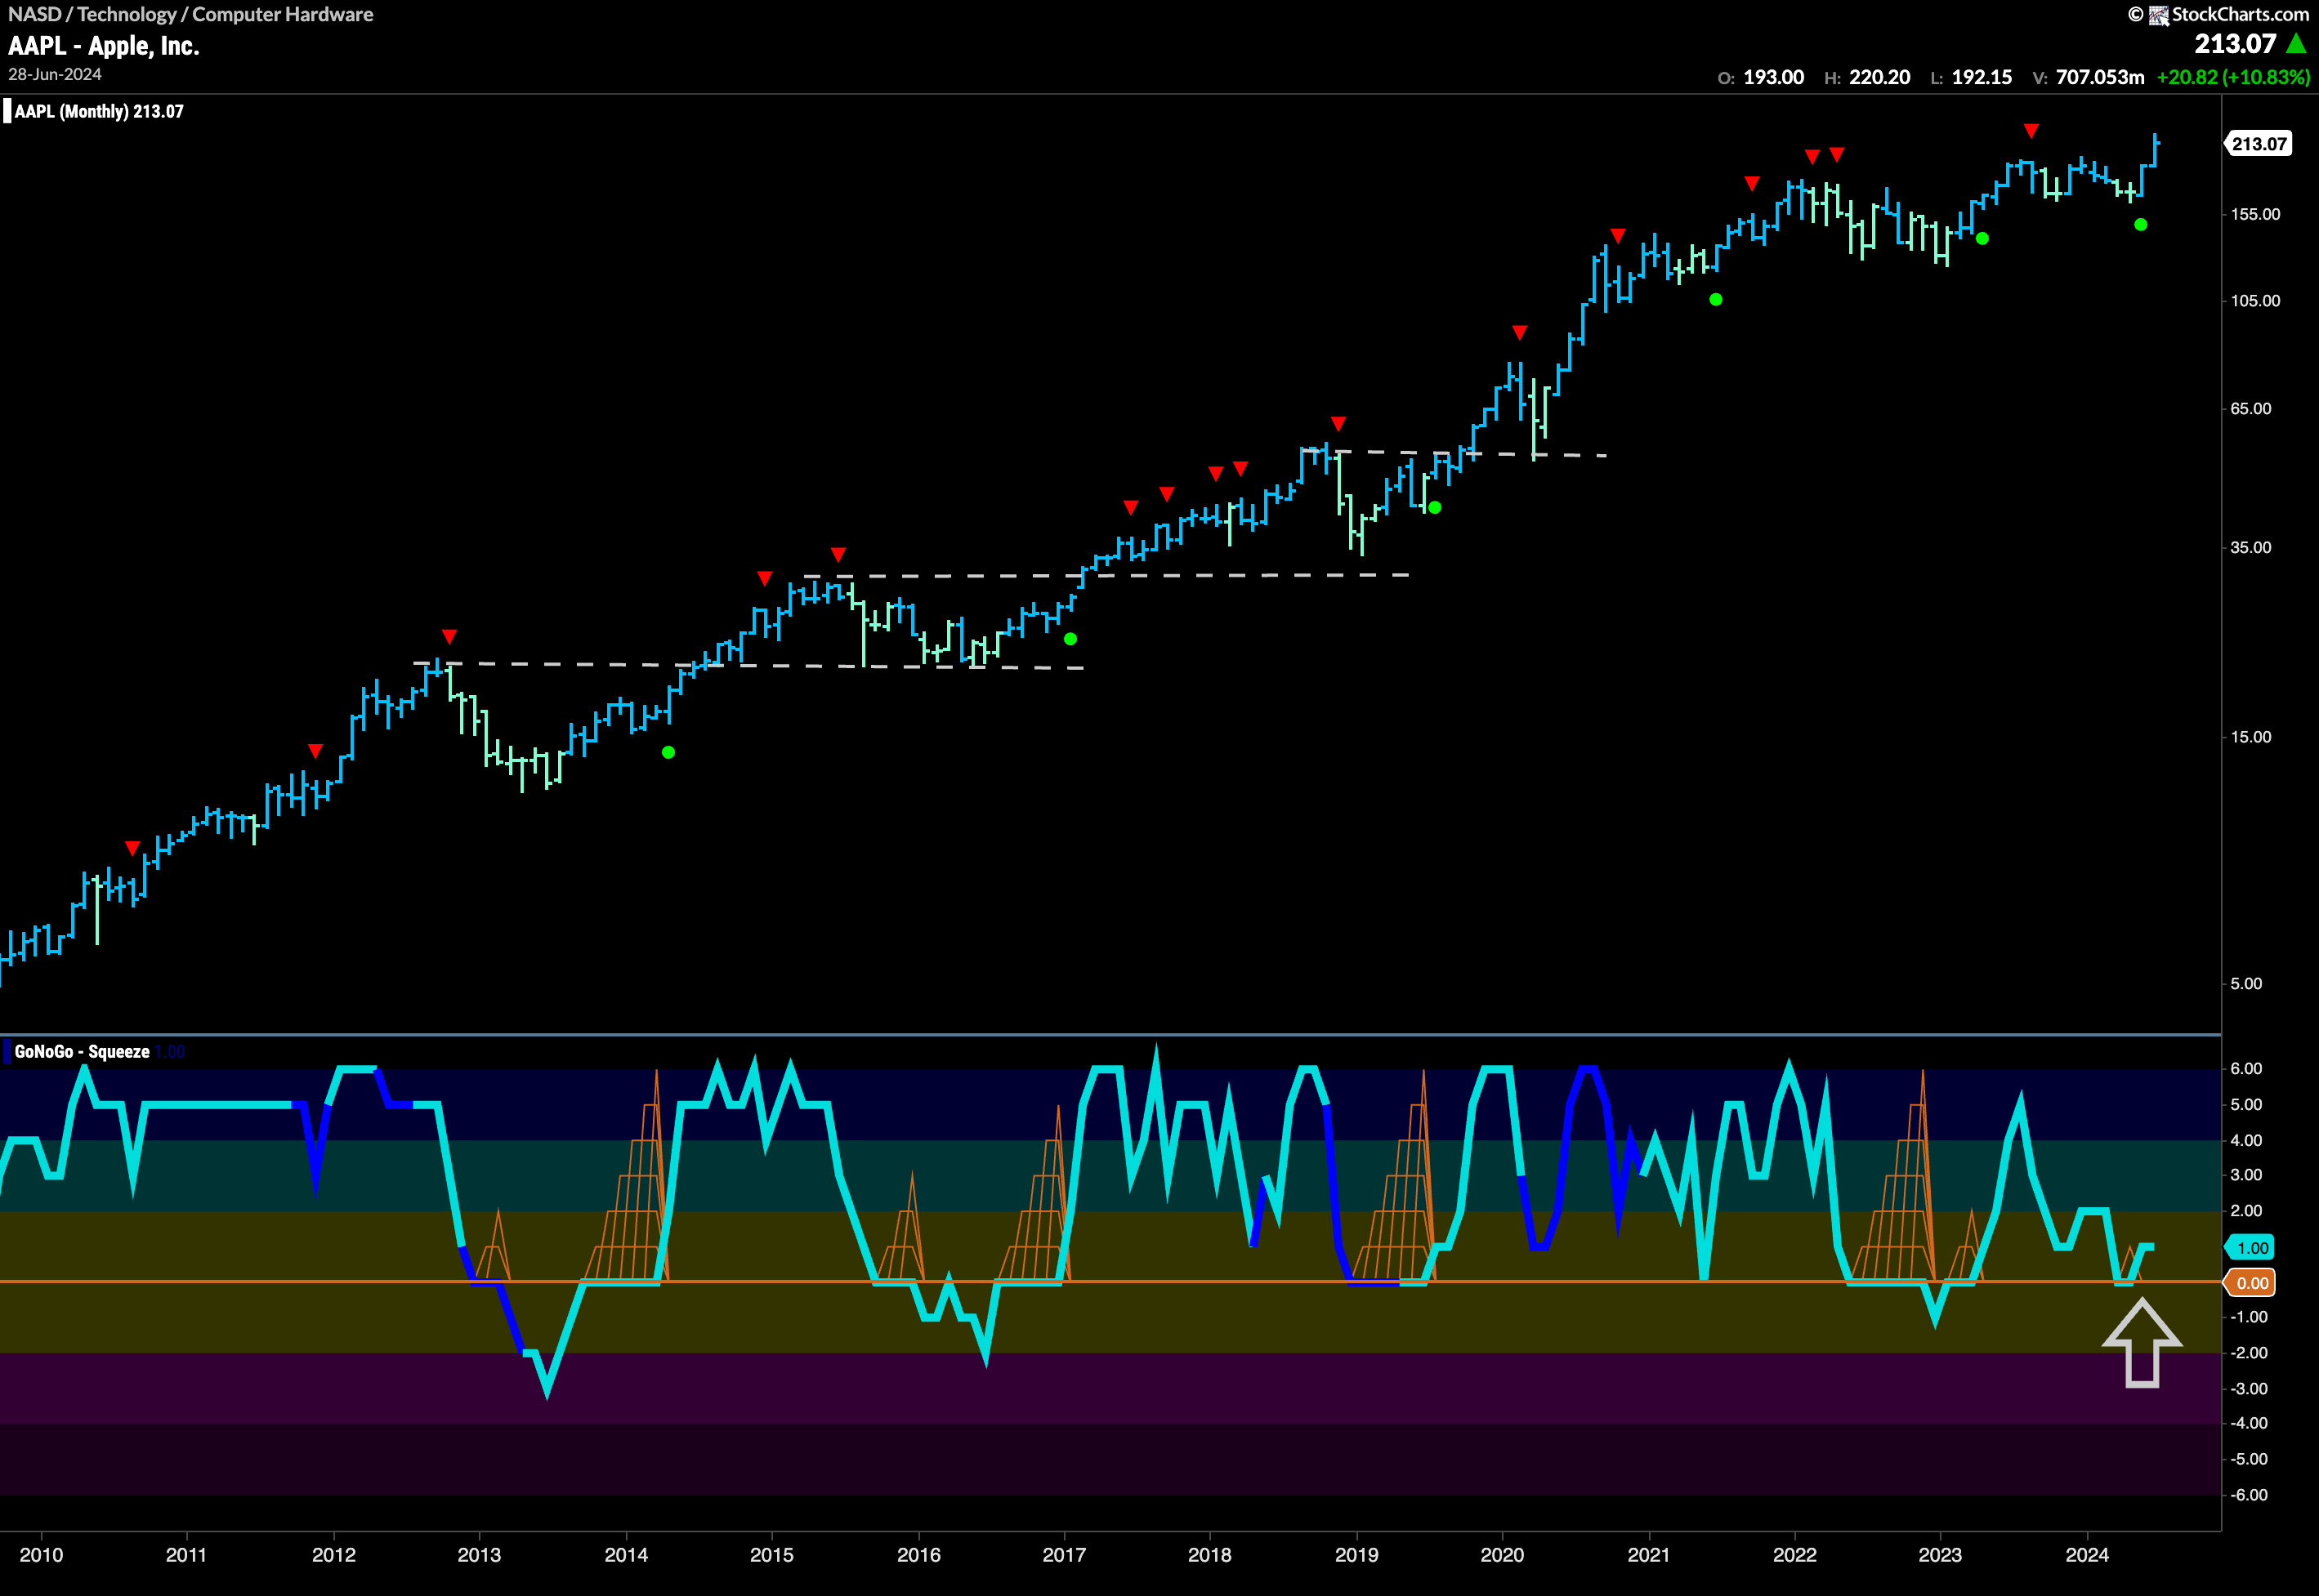The height and width of the screenshot is (1596, 2319).
Task: Click the 213.07 price tag on the axis
Action: pyautogui.click(x=2258, y=144)
